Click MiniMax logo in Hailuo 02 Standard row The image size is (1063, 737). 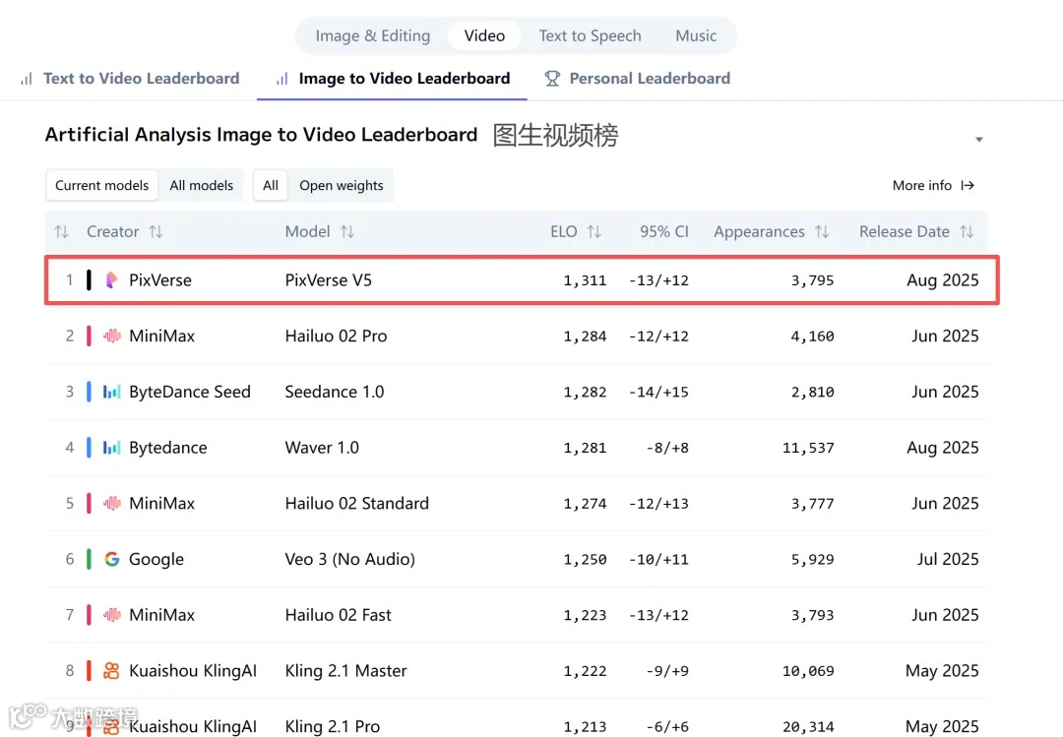pyautogui.click(x=112, y=503)
